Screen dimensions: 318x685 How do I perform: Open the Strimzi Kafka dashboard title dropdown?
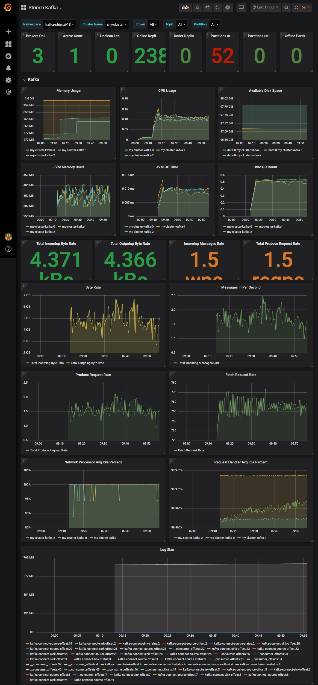point(45,8)
